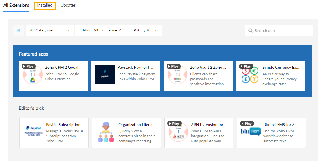Play the BluText SMS video
The width and height of the screenshot is (318, 161).
click(247, 124)
